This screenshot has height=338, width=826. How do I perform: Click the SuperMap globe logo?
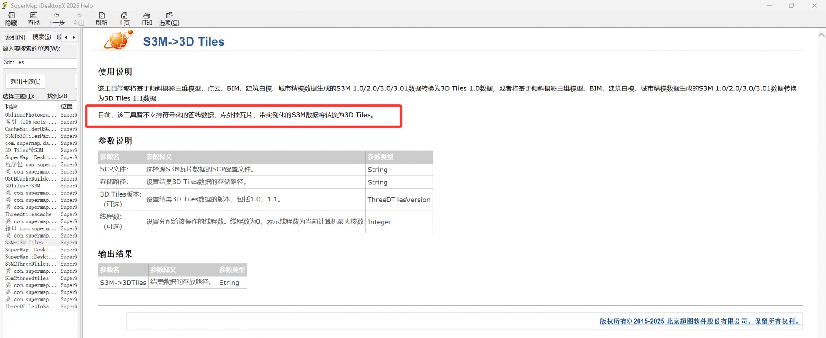tap(118, 40)
